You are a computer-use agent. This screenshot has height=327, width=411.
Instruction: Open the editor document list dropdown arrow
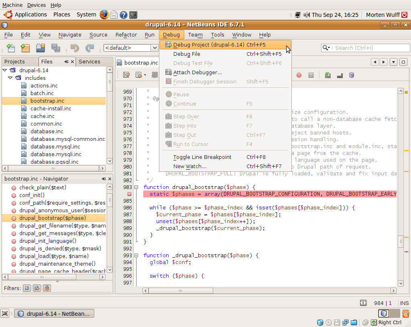[x=393, y=62]
